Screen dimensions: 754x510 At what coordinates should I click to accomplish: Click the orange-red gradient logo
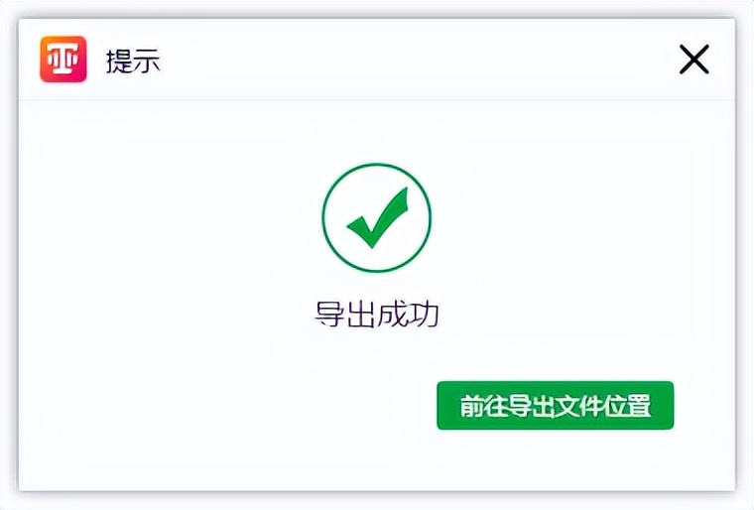(x=63, y=60)
